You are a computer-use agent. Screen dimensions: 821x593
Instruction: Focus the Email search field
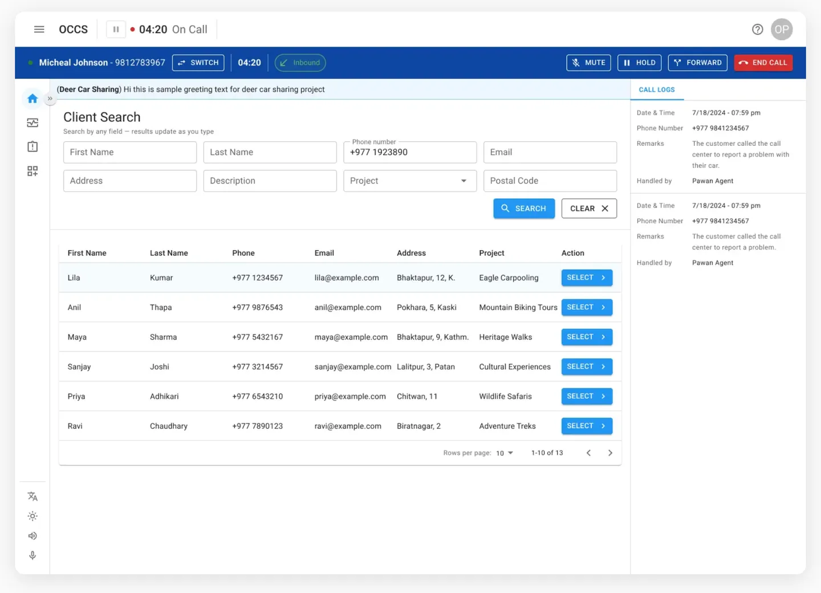550,152
